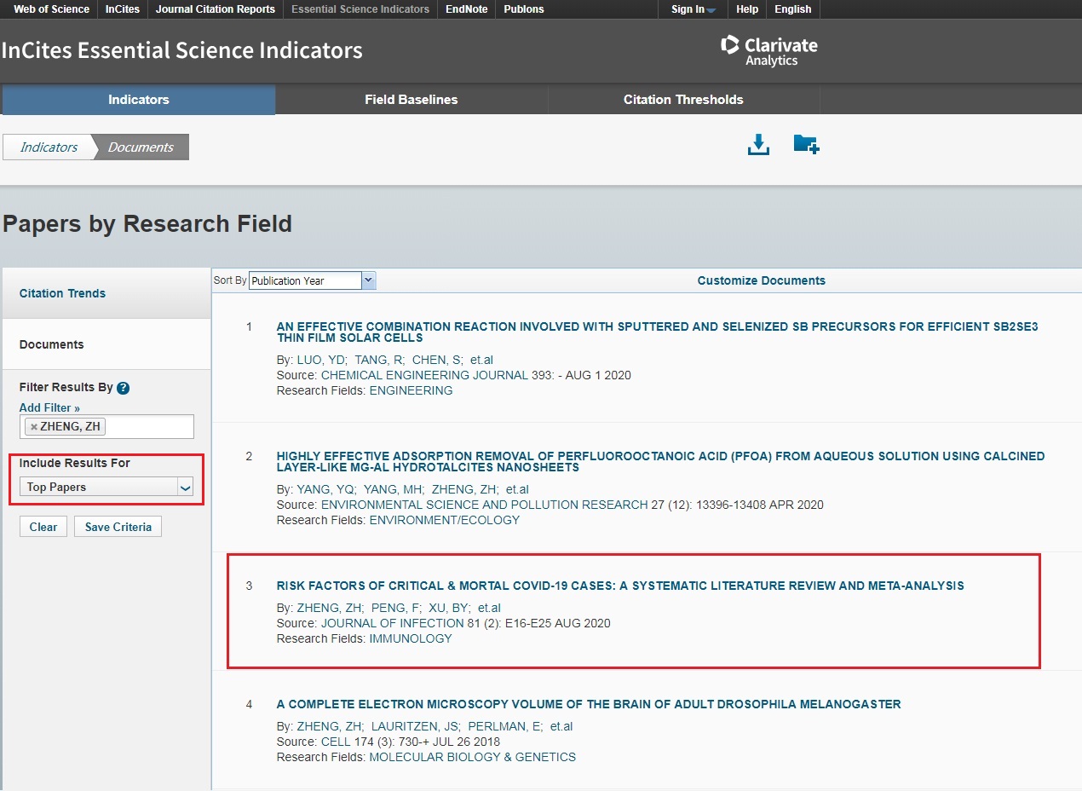The width and height of the screenshot is (1082, 791).
Task: Open Environmental Science and Pollution Research source
Action: 484,505
